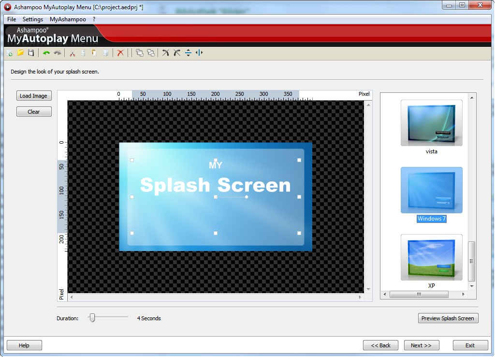Click the canvas horizontal scroll left arrow
The width and height of the screenshot is (495, 357).
tap(72, 297)
